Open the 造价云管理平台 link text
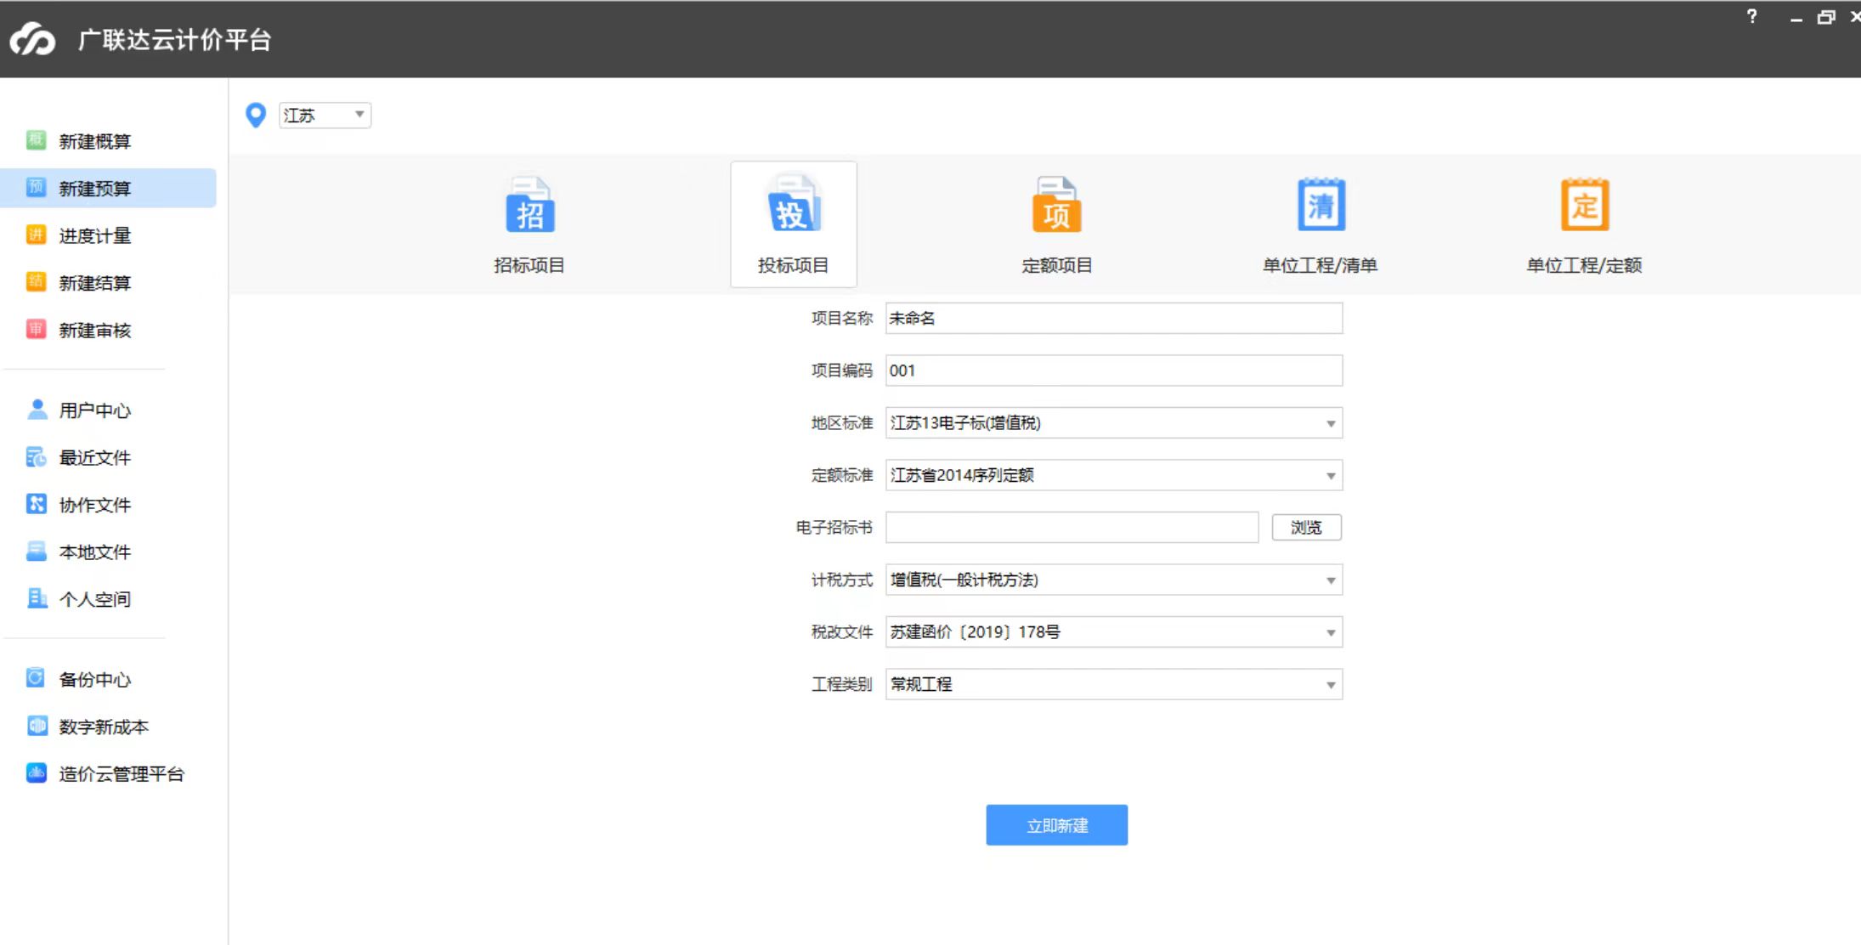The width and height of the screenshot is (1861, 945). pos(122,773)
